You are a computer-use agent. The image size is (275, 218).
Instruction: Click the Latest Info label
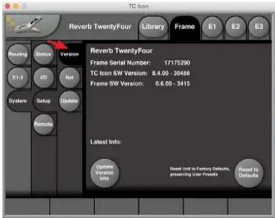click(106, 142)
